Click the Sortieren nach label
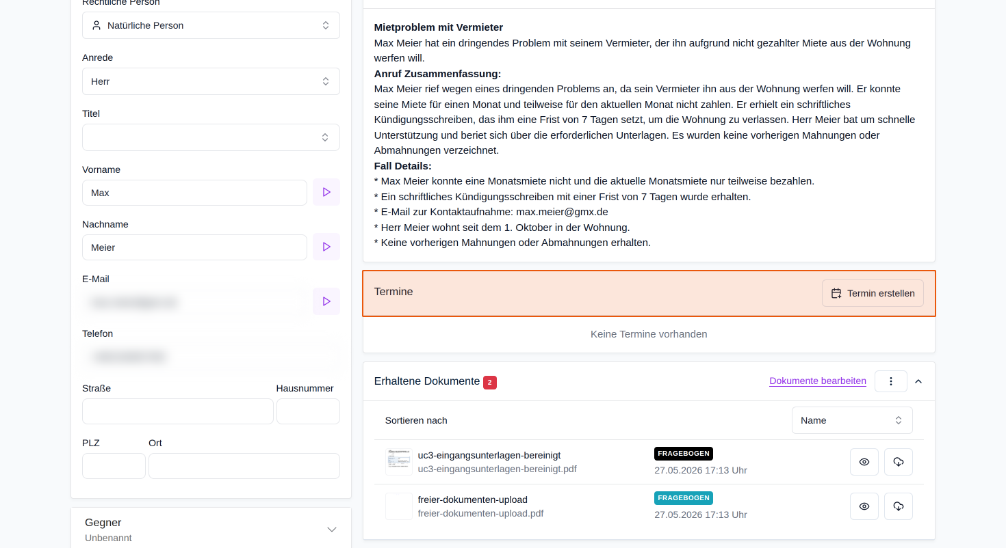This screenshot has height=548, width=1006. [x=416, y=420]
